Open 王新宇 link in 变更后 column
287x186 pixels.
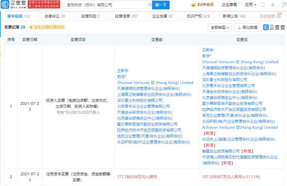coord(208,50)
